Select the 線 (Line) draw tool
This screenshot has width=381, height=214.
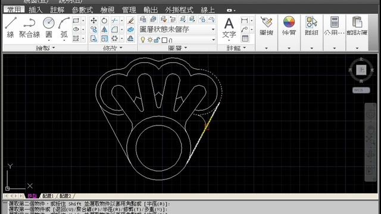[x=11, y=27]
